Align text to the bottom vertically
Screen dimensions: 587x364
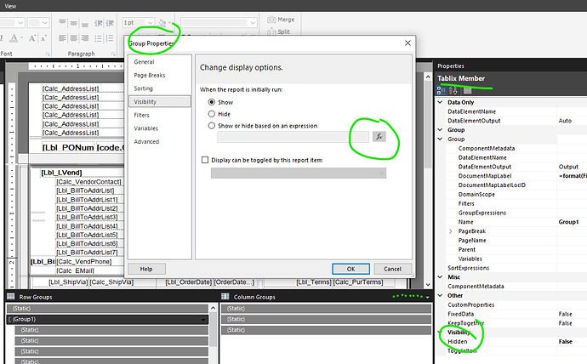[85, 24]
